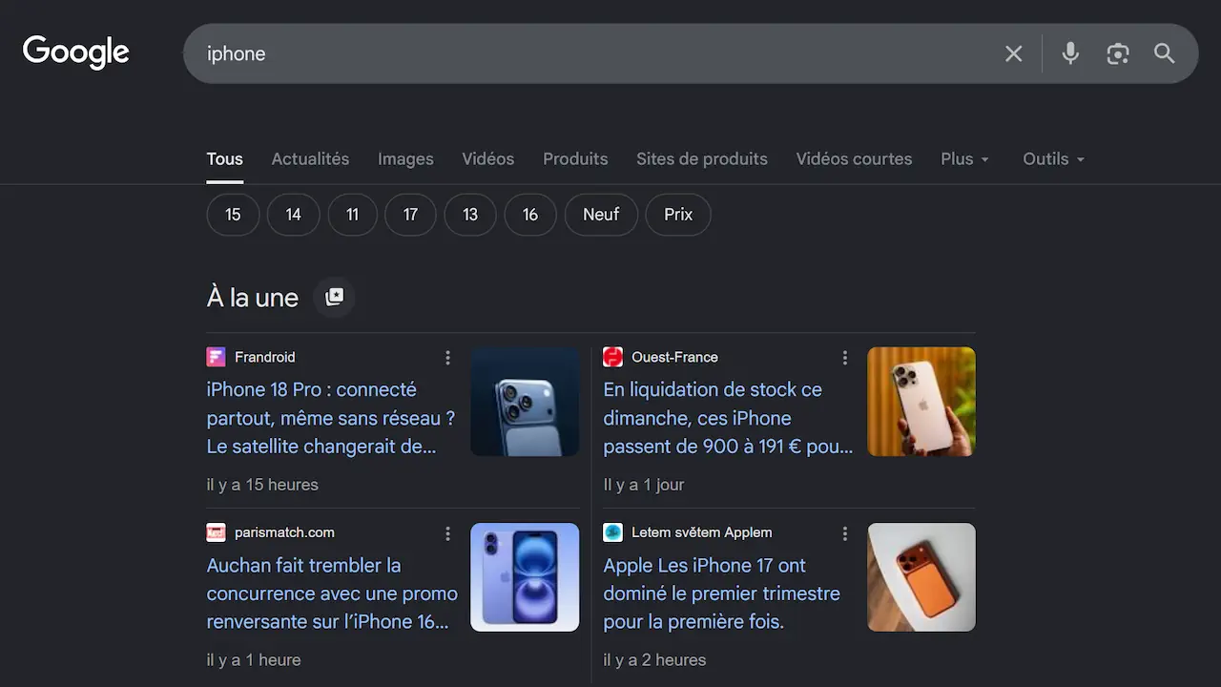Viewport: 1221px width, 687px height.
Task: Click the "il y a 1 heure" timestamp
Action: (254, 660)
